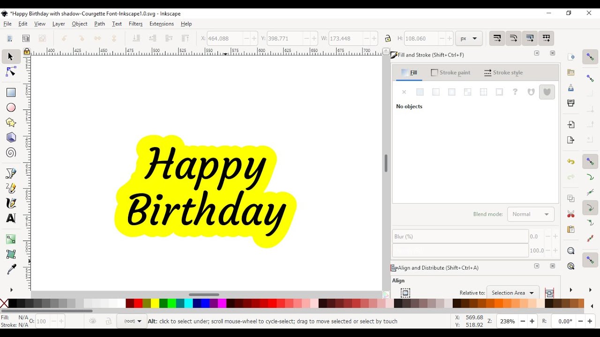
Task: Toggle guide lock at ruler corner
Action: point(27,51)
